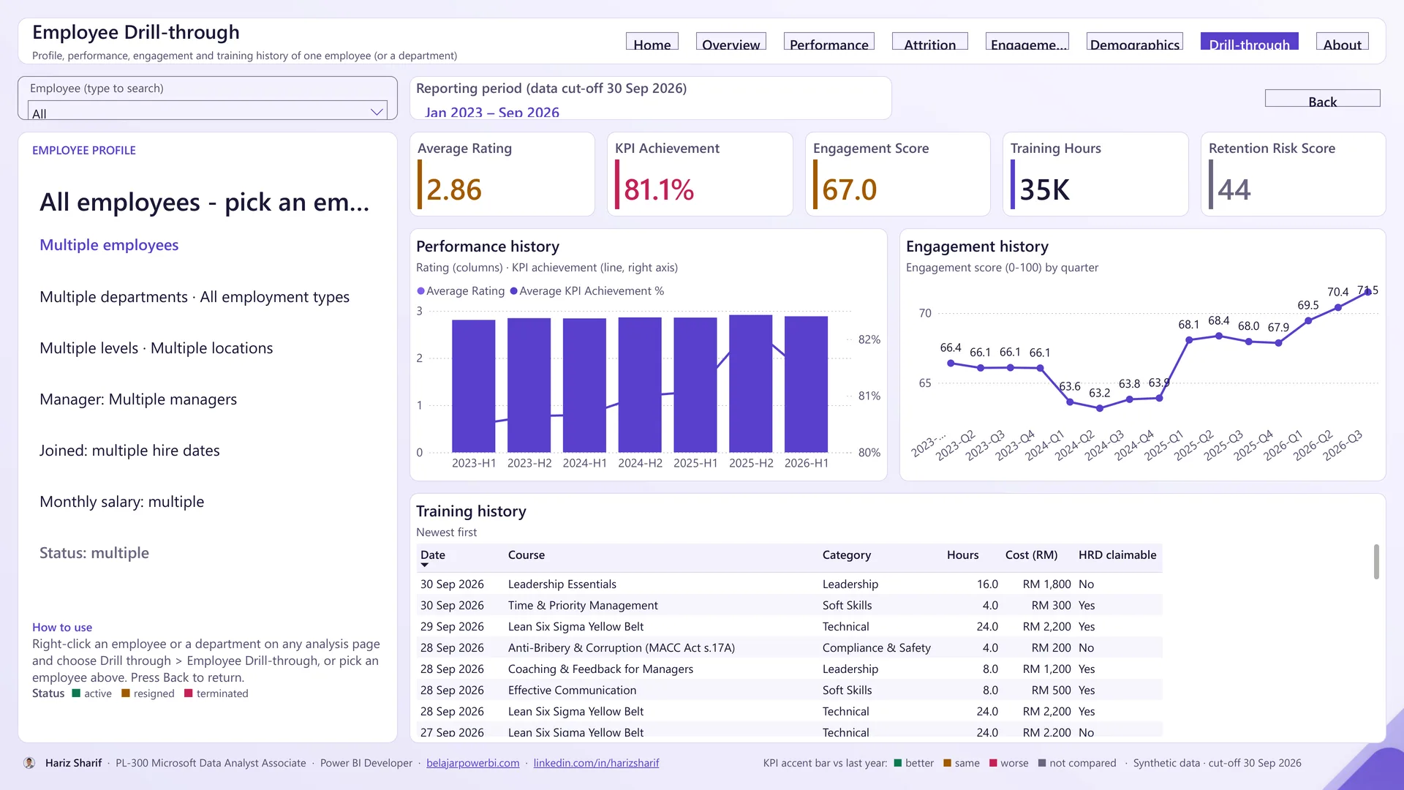Sort by the HRD claimable column header
This screenshot has height=790, width=1404.
(x=1117, y=555)
